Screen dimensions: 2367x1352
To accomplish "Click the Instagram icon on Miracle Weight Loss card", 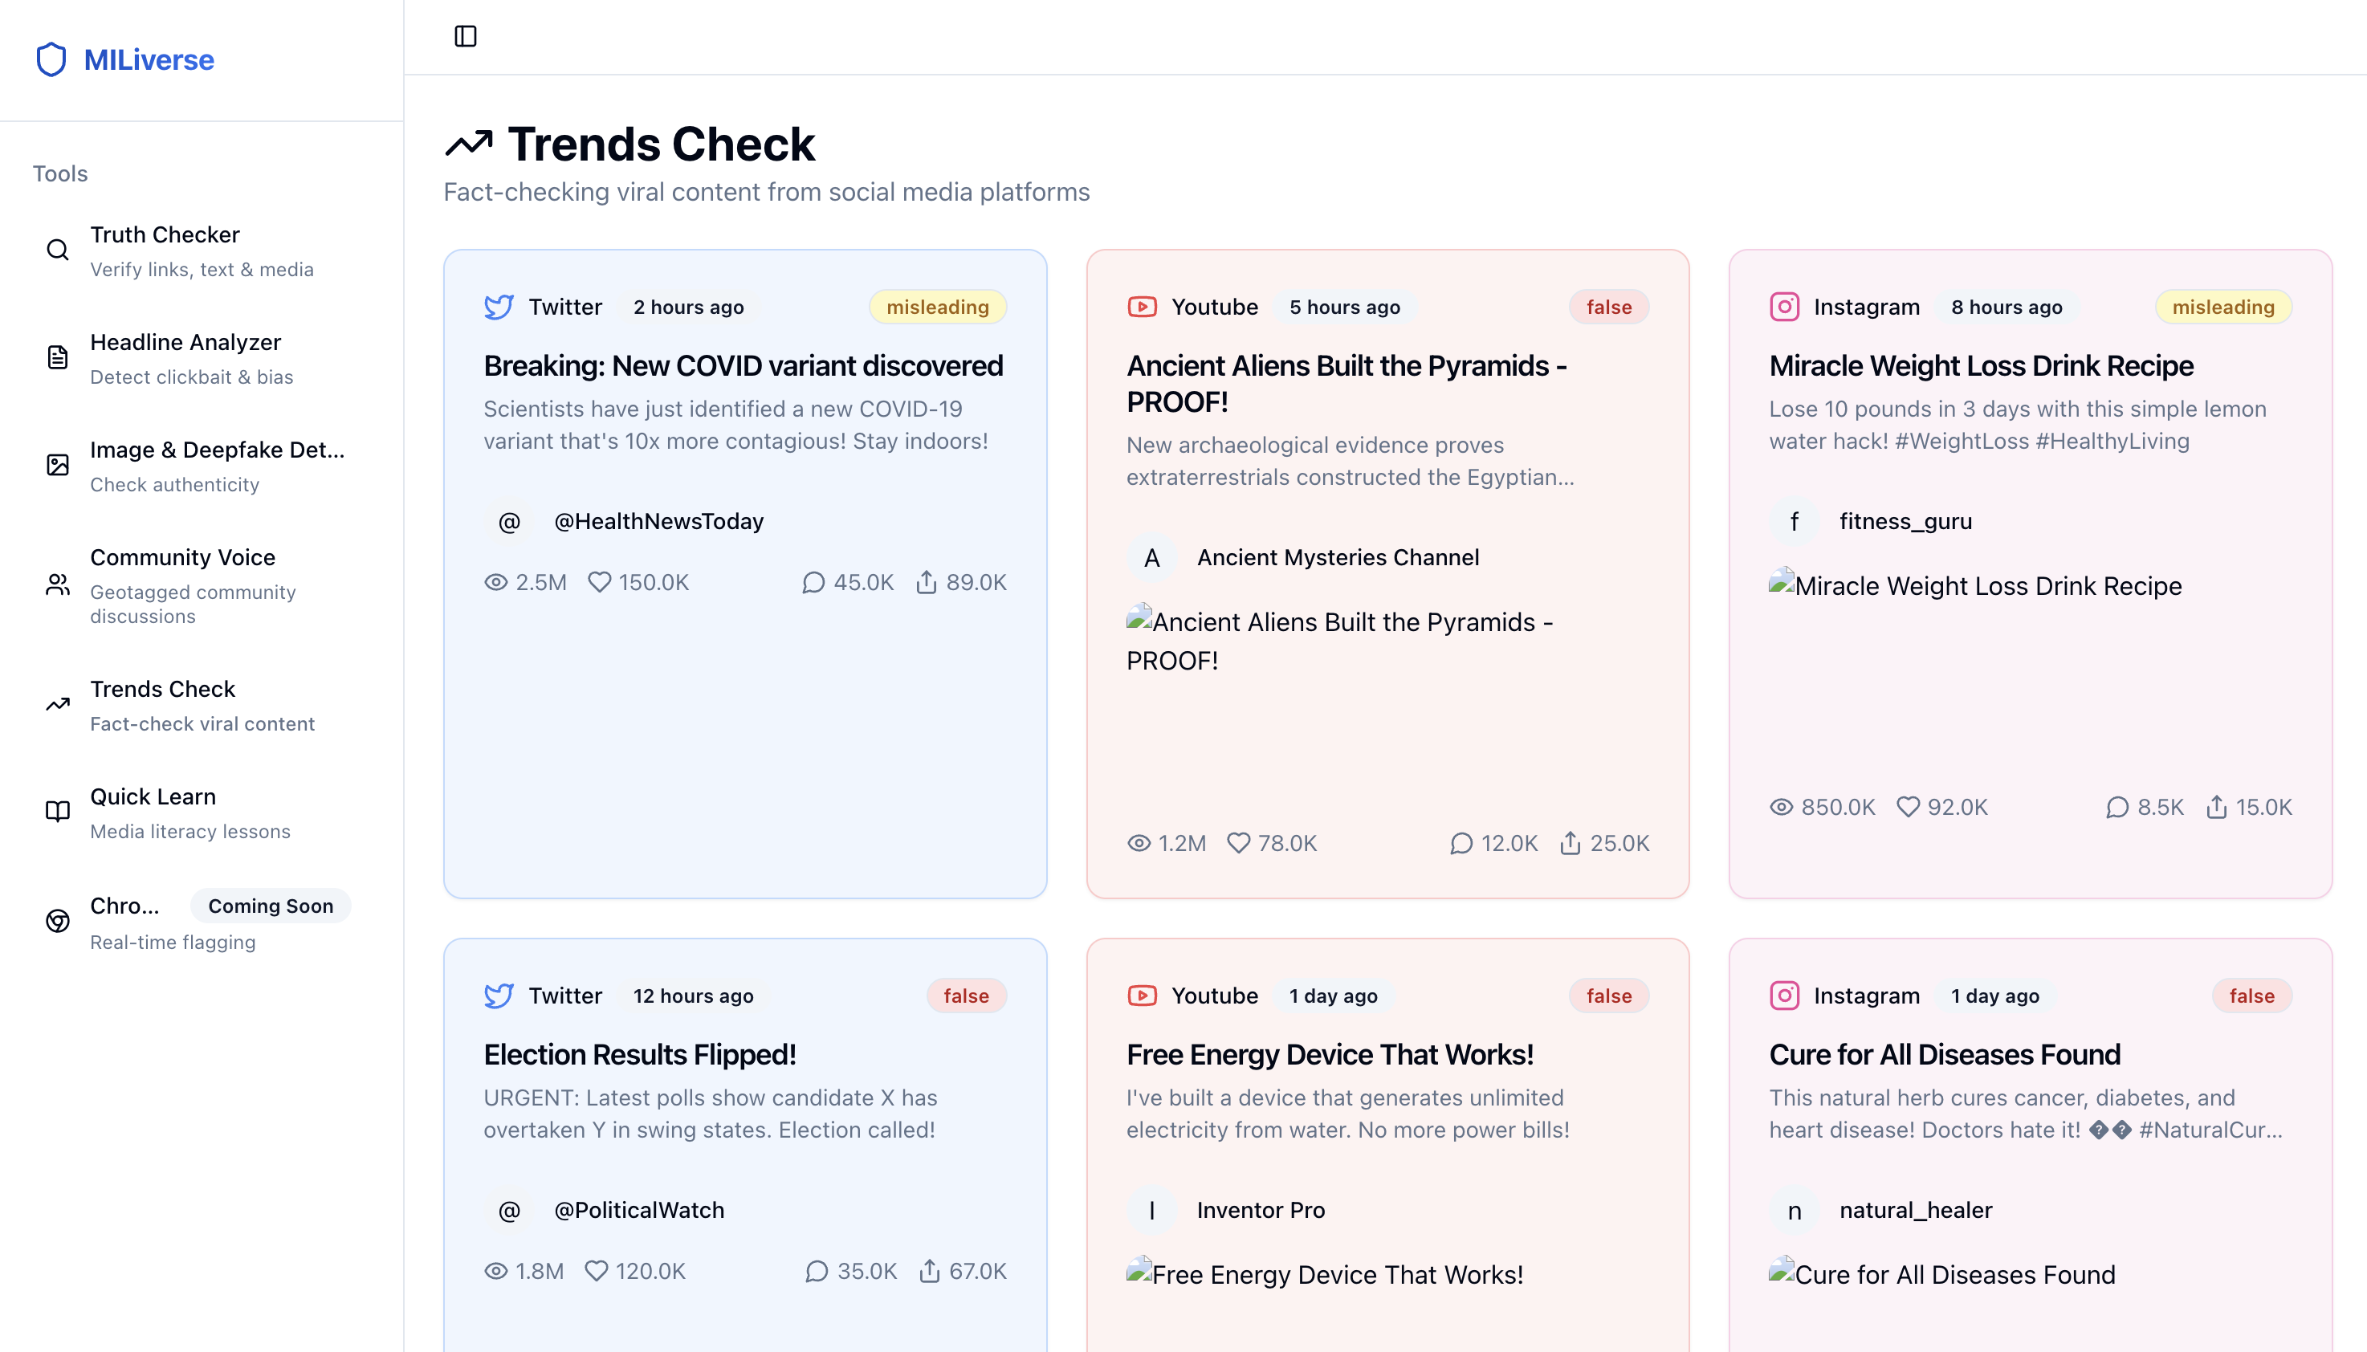I will tap(1784, 307).
